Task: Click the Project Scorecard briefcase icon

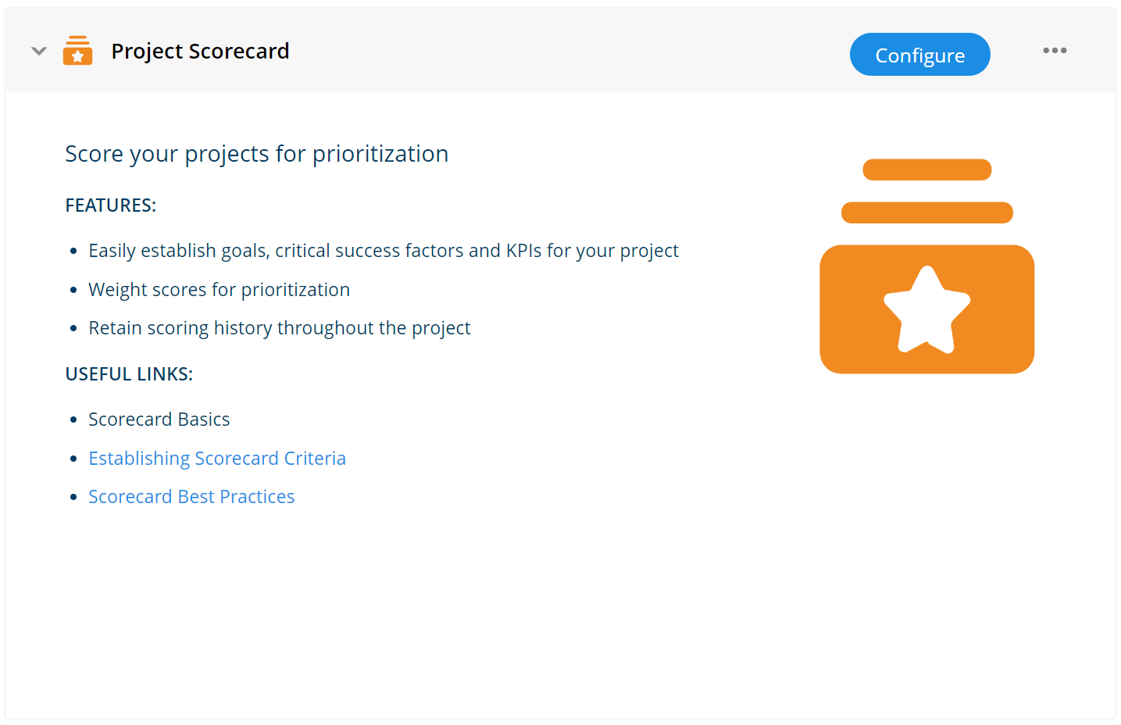Action: (x=77, y=50)
